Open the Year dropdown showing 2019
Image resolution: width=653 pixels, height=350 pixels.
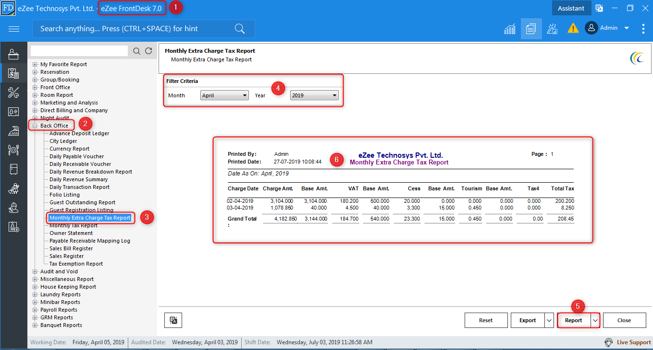tap(314, 95)
